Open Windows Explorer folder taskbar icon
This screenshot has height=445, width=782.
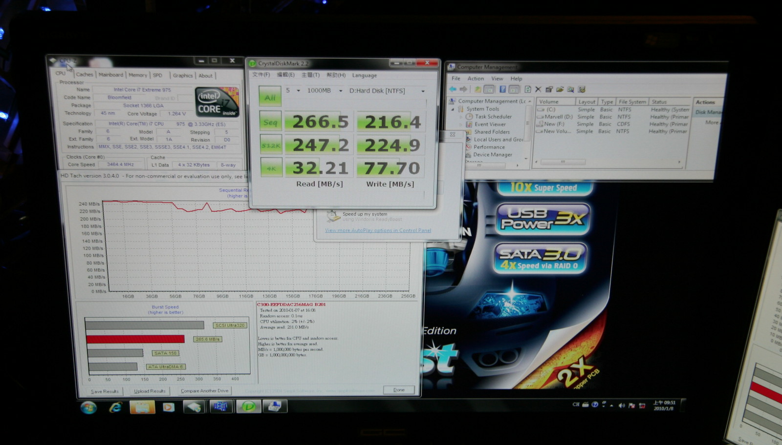pyautogui.click(x=142, y=407)
